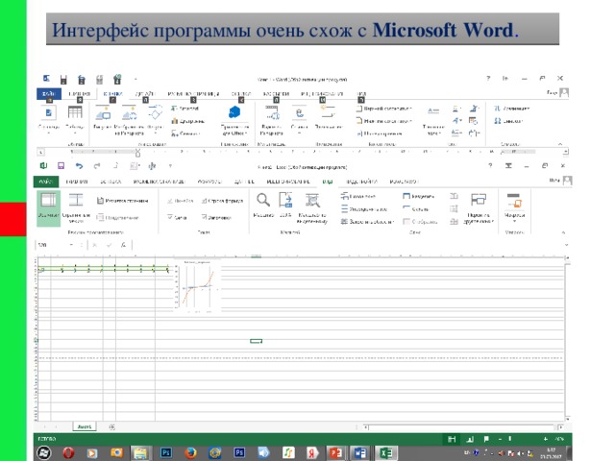Click the Name Box field in Excel

tap(52, 245)
